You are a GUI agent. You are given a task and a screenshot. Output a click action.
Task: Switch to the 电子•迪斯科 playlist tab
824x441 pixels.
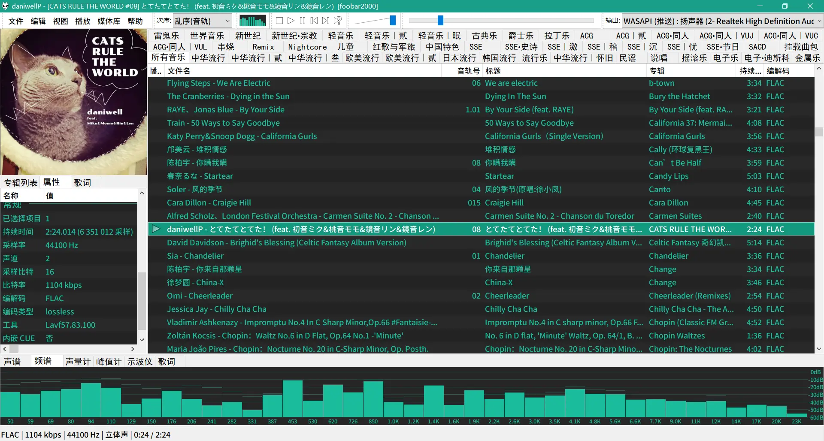pos(767,58)
